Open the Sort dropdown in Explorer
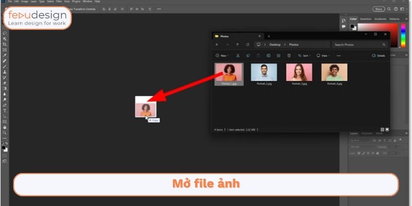Screen dimensions: 412x206 tap(304, 56)
